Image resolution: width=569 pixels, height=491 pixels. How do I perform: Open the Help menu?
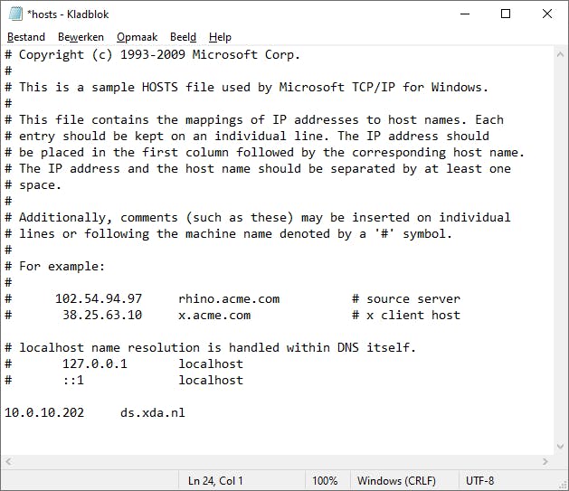coord(220,37)
